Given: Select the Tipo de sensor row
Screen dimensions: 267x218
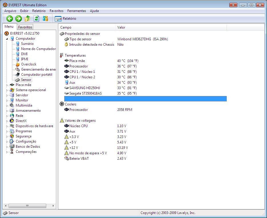Looking at the screenshot, I should pos(145,39).
